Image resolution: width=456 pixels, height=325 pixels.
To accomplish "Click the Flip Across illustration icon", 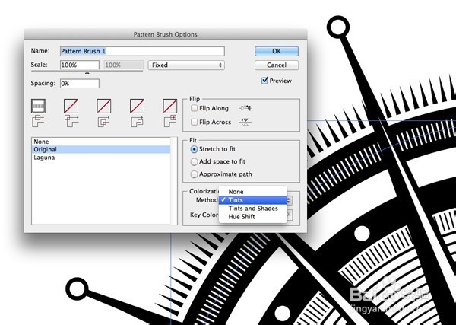I will click(245, 122).
